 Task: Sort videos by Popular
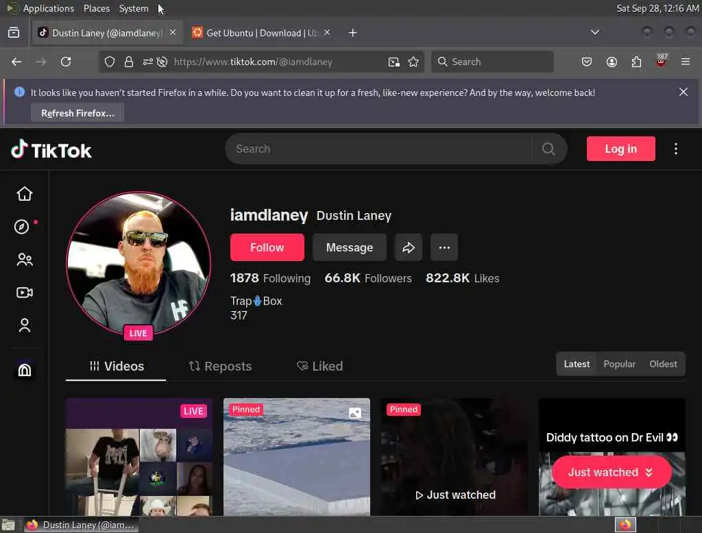click(619, 364)
